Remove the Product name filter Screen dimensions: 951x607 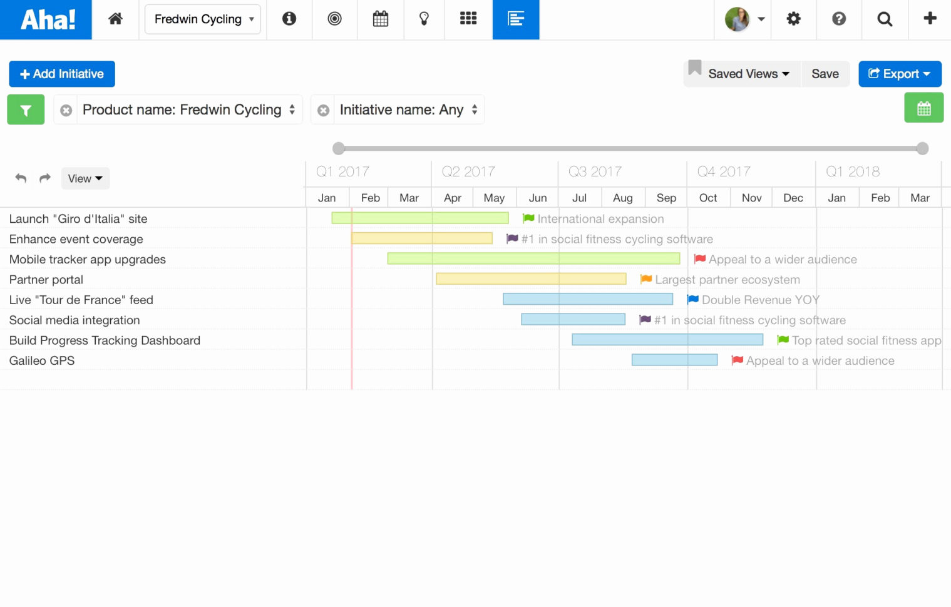(x=66, y=111)
